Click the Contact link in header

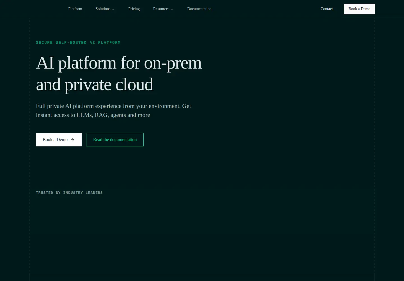click(327, 9)
